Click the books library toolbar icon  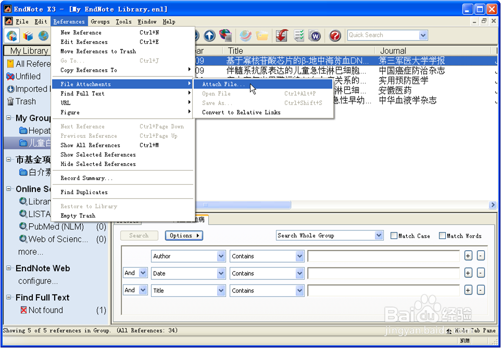click(x=28, y=35)
